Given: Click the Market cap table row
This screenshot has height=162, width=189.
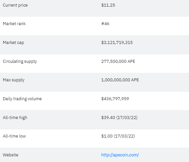Looking at the screenshot, I should point(94,45).
